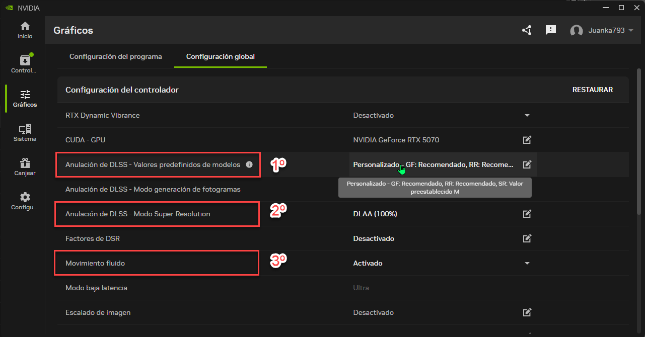Click 'Desactivado' value for RTX Dynamic Vibrance
Viewport: 645px width, 337px height.
[x=374, y=115]
